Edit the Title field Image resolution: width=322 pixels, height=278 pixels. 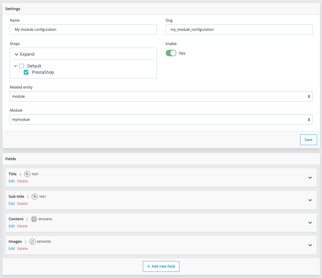(12, 181)
